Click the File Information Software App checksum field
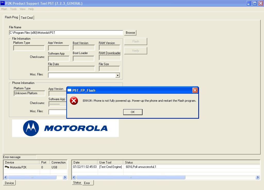Image resolution: width=264 pixels, height=190 pixels. coord(59,58)
